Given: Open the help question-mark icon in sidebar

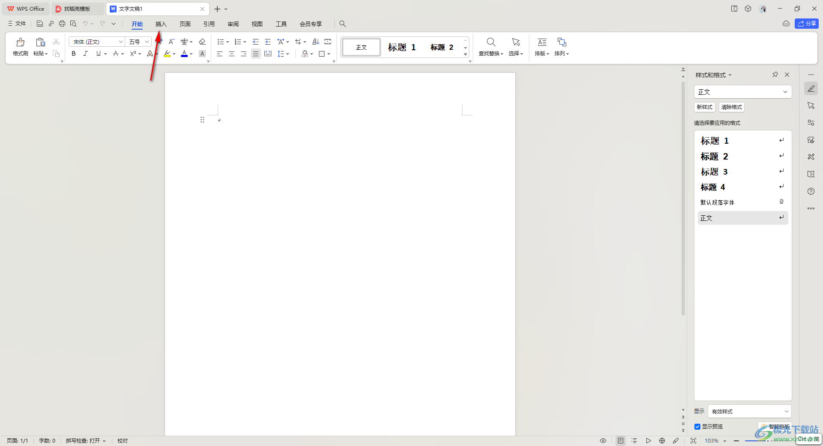Looking at the screenshot, I should click(811, 191).
